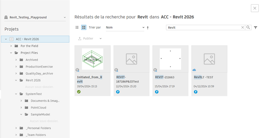
Task: Click the ACC - Revit 2026 project icon
Action: pyautogui.click(x=11, y=39)
